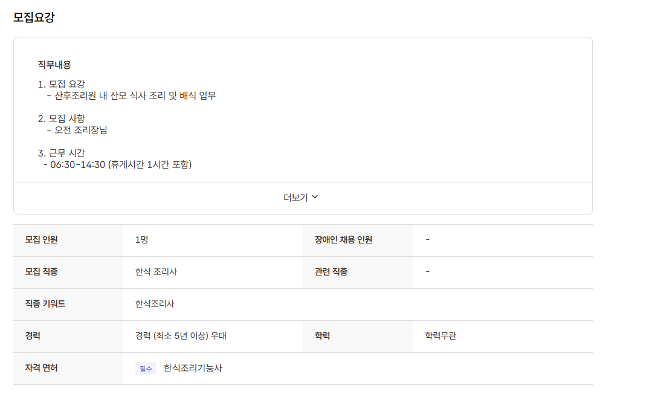This screenshot has height=406, width=646.
Task: Click the 직종 키워드 label cell
Action: click(x=45, y=304)
